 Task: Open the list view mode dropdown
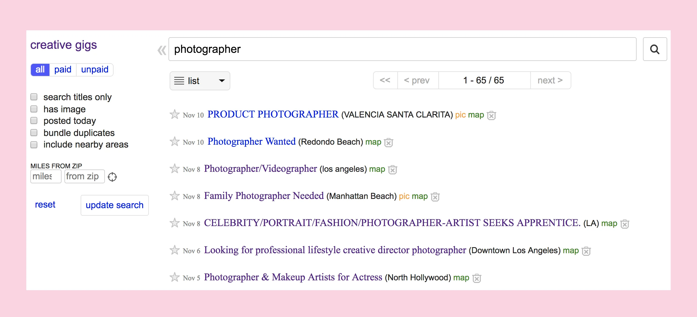coord(200,81)
